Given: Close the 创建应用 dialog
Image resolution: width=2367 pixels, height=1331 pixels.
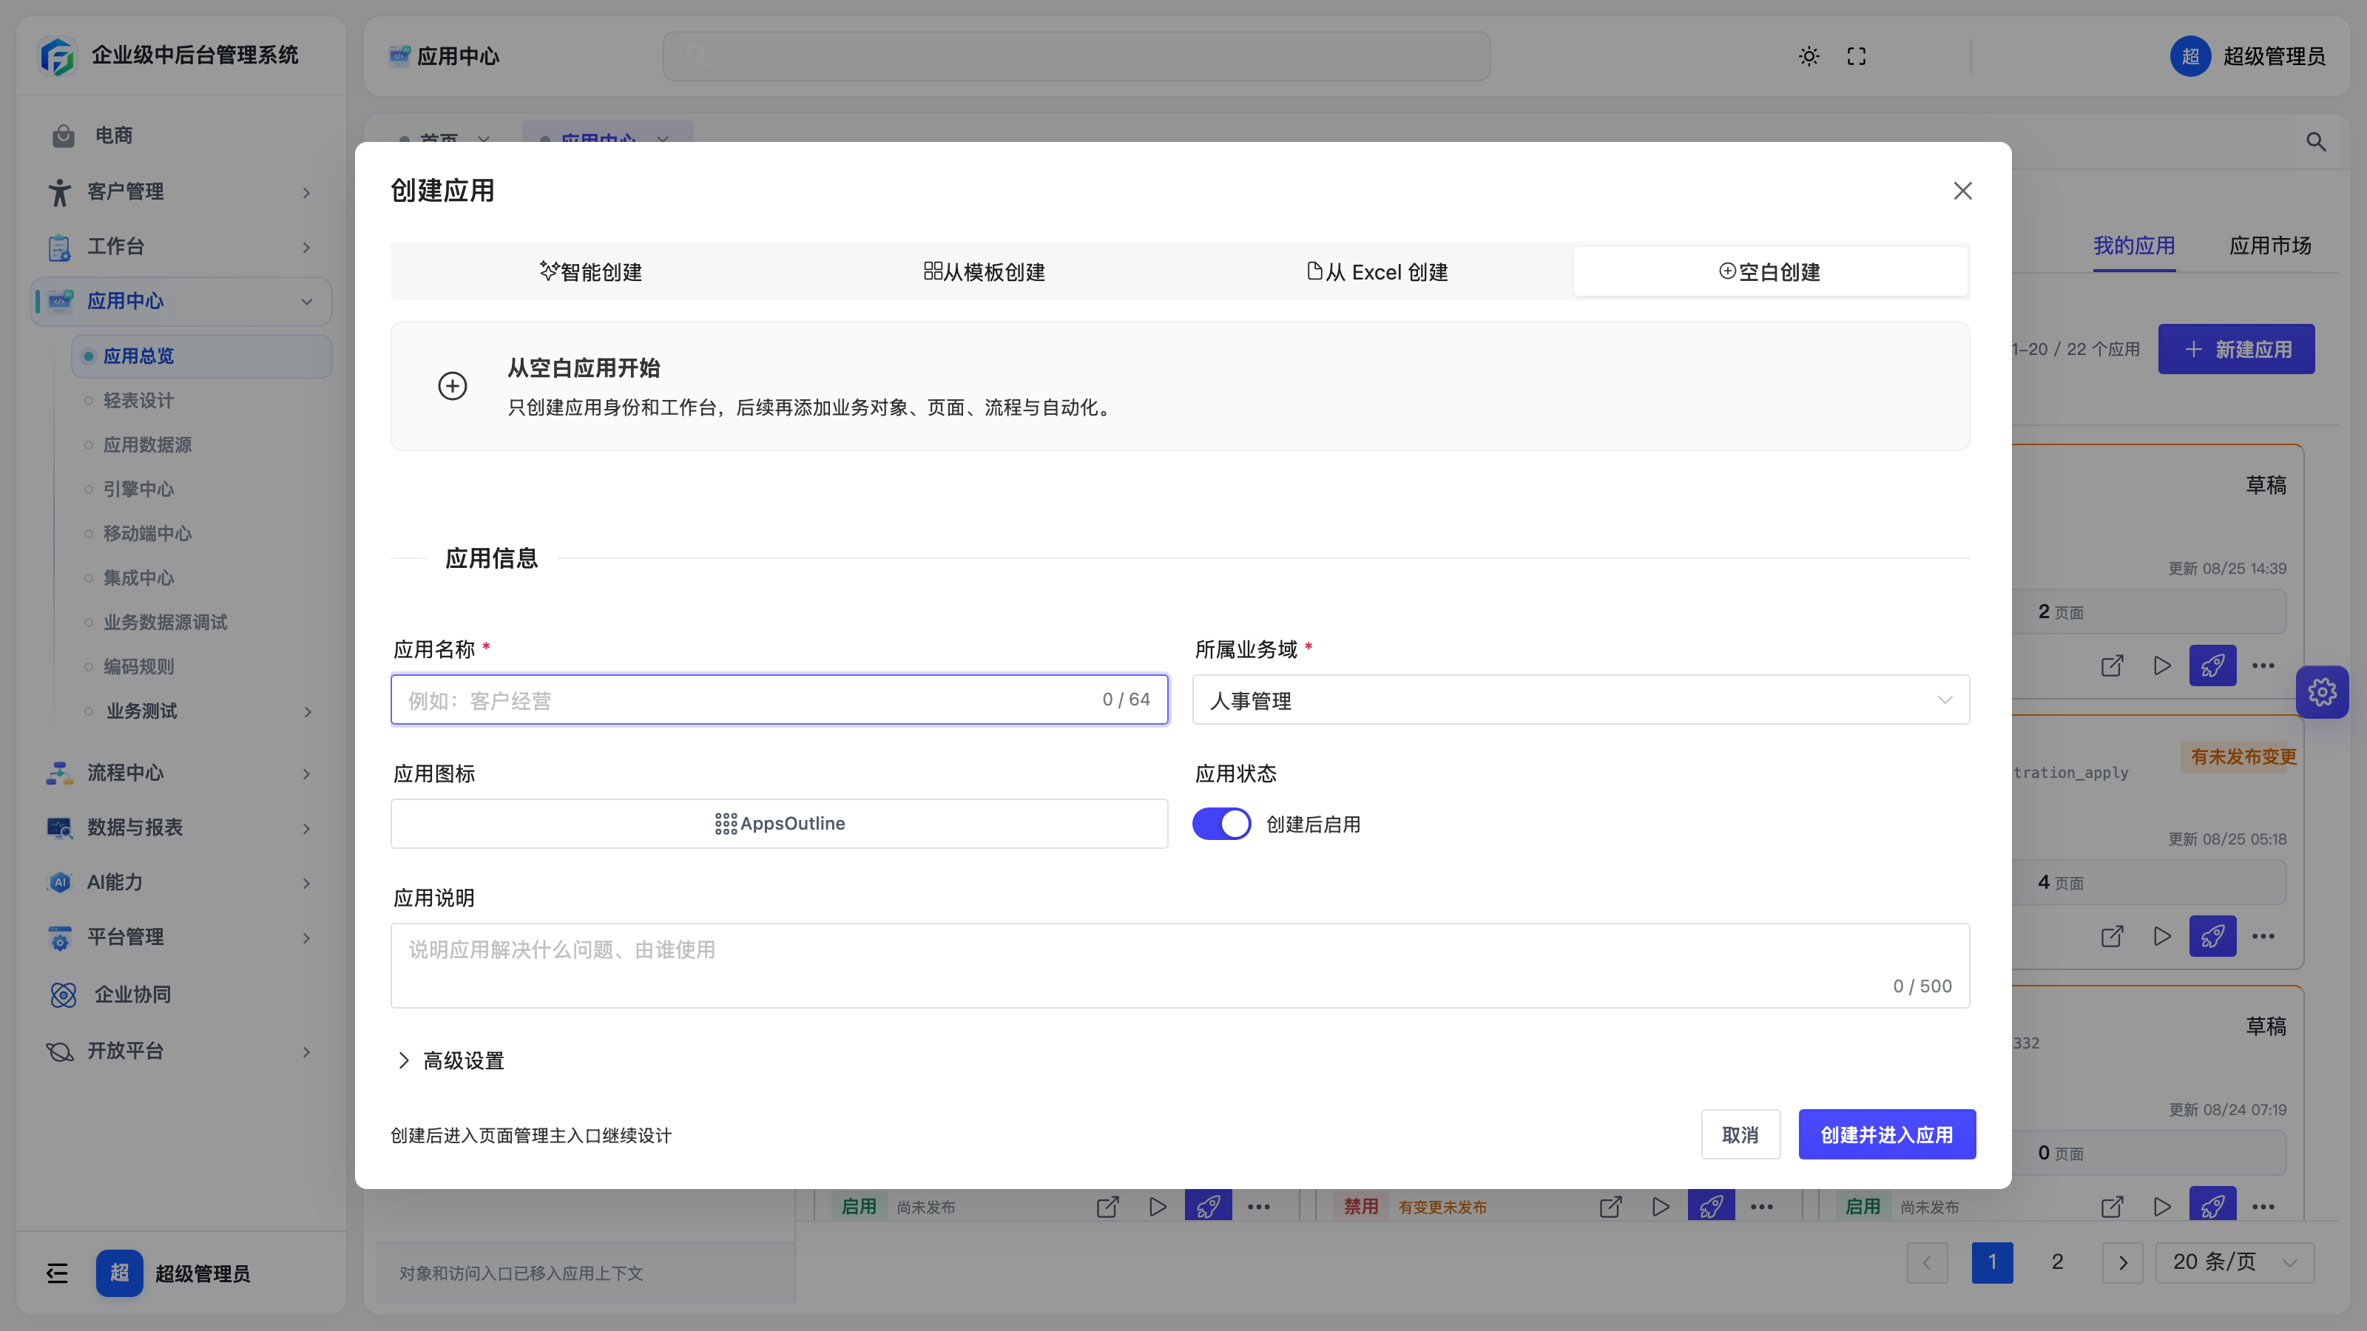Looking at the screenshot, I should point(1962,191).
